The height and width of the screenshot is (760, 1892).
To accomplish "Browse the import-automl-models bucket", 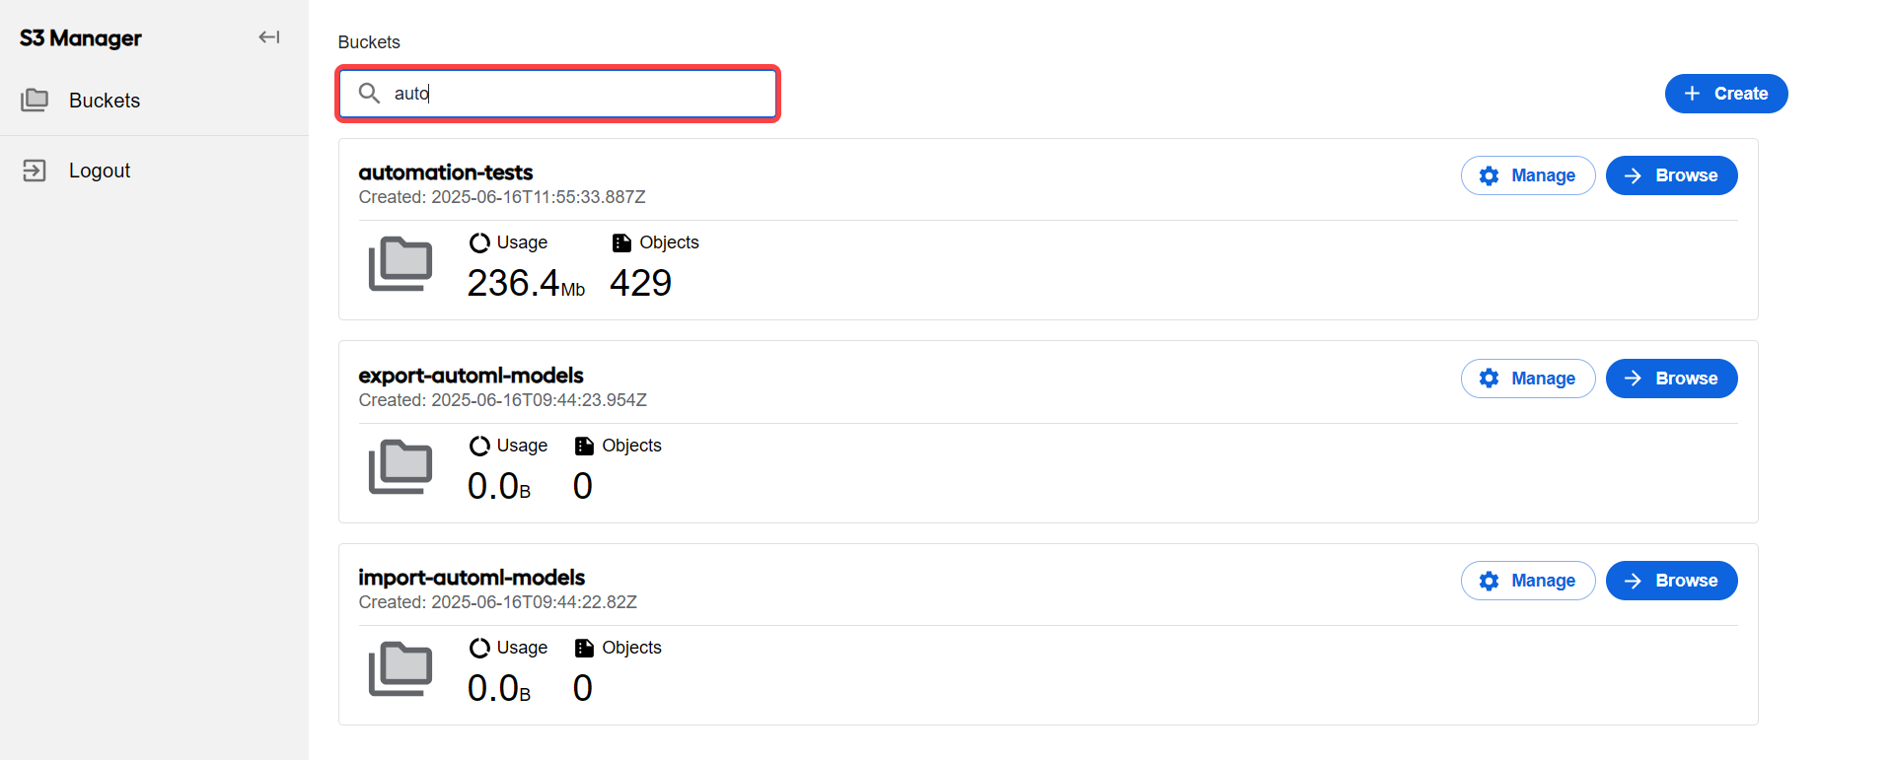I will click(x=1672, y=581).
